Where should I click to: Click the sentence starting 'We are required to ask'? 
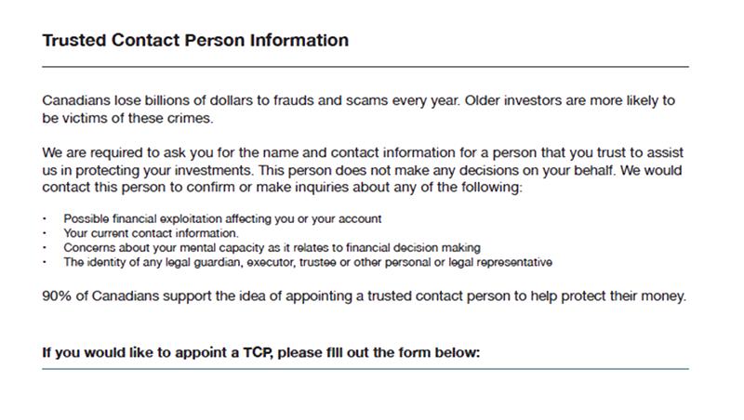click(363, 170)
